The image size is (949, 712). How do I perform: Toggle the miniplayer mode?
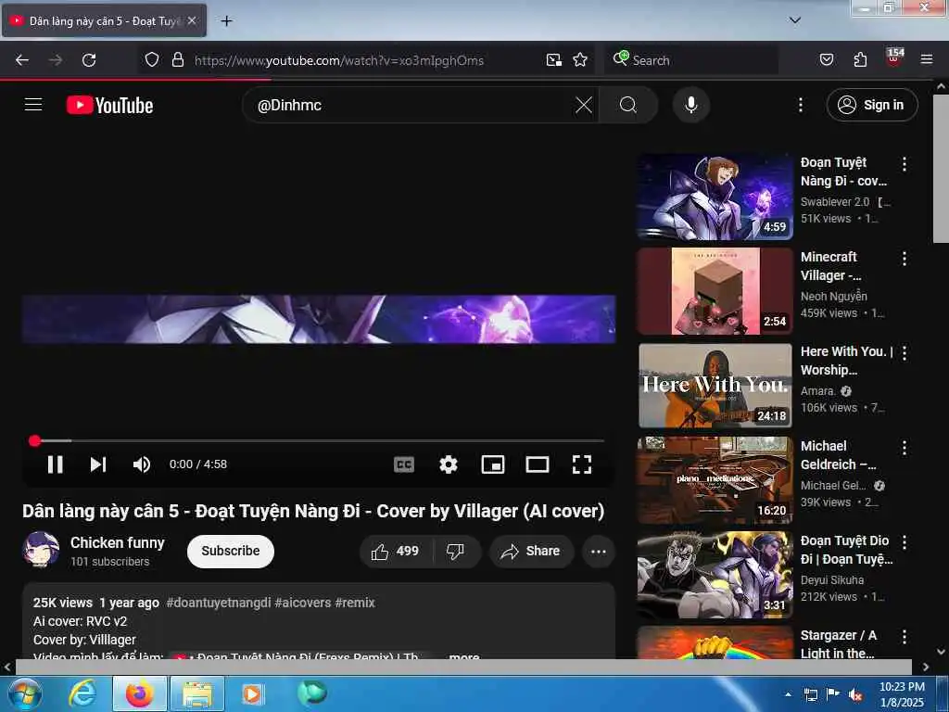tap(493, 464)
